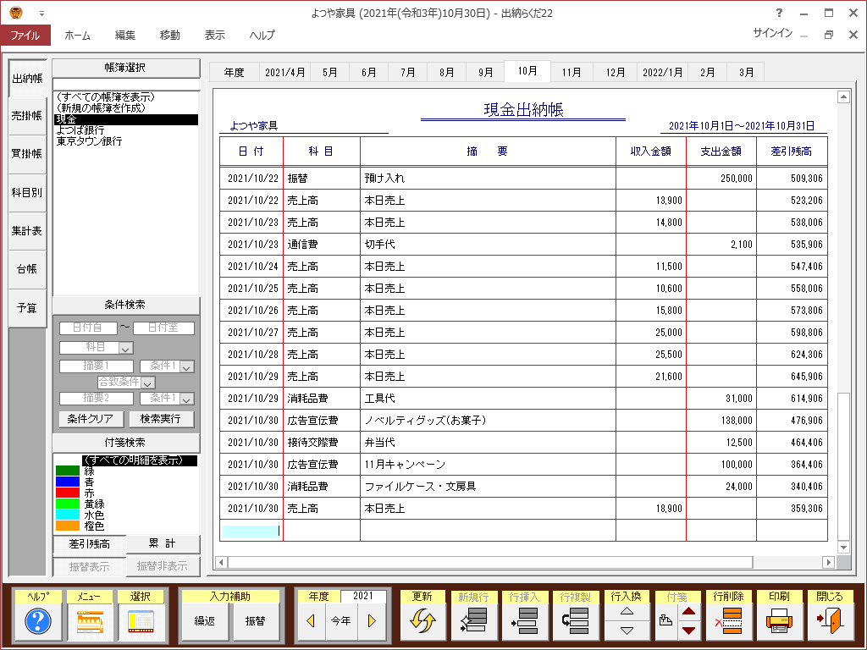Open the 条件1 dropdown beside 摘要2
867x650 pixels.
[187, 399]
